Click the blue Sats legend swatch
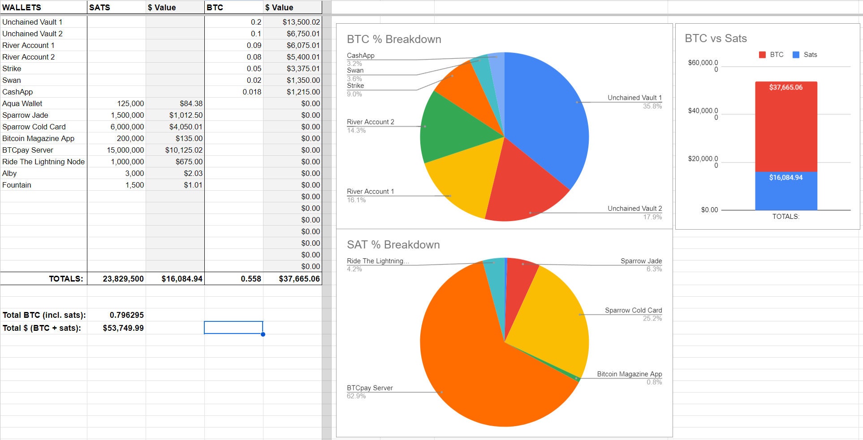This screenshot has width=863, height=440. [795, 54]
